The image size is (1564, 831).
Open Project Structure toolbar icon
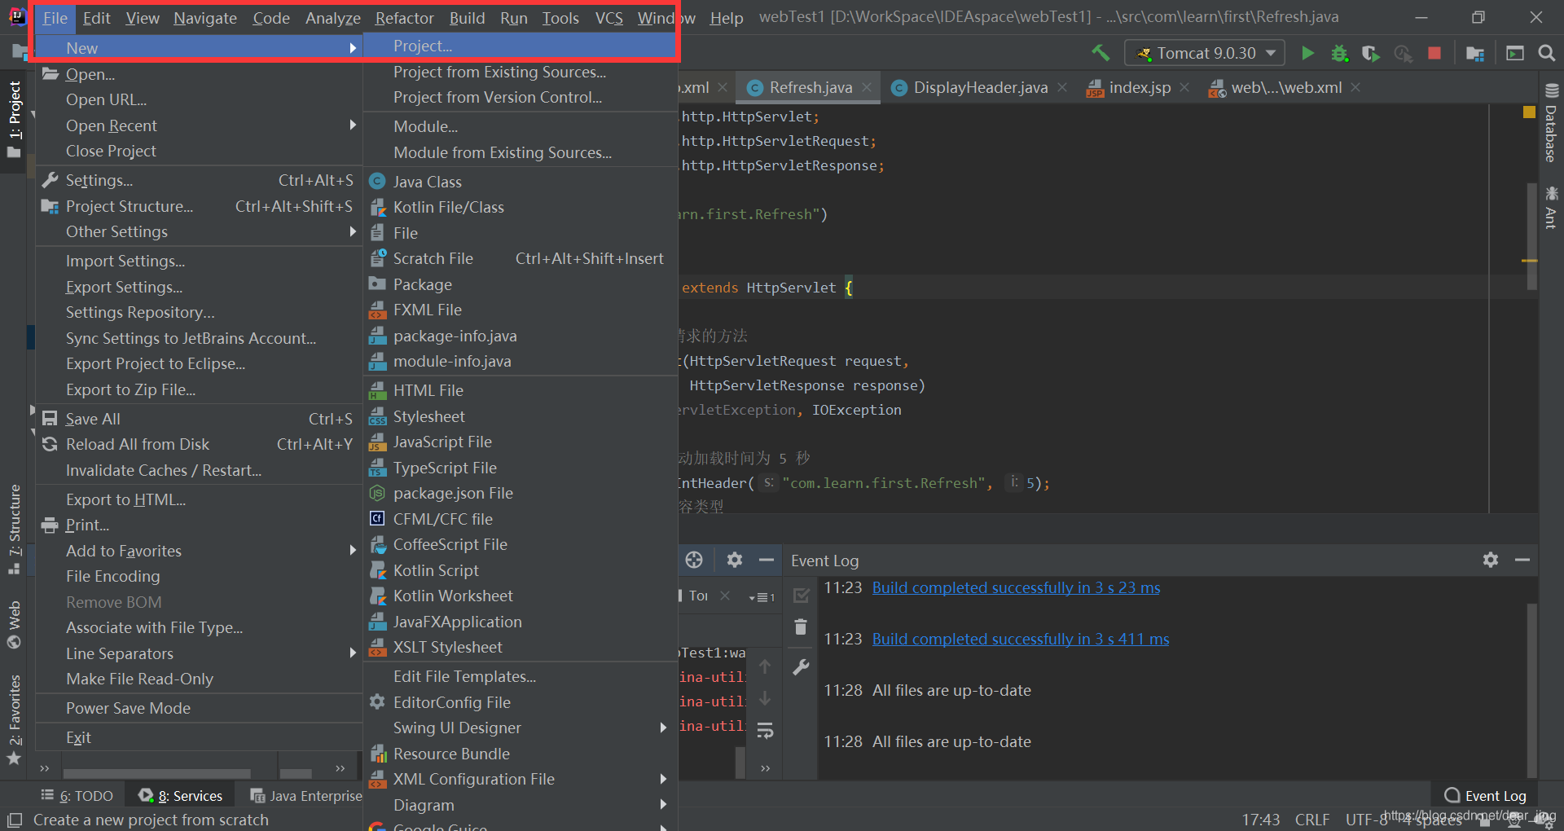[1475, 53]
